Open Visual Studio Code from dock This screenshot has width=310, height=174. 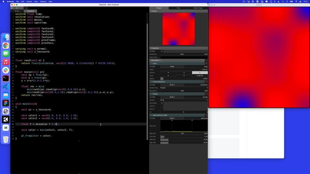pos(6,87)
